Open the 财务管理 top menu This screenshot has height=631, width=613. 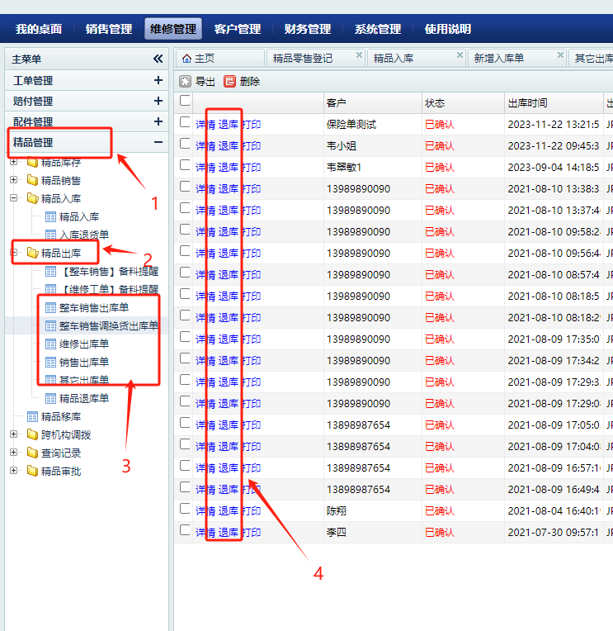[307, 29]
